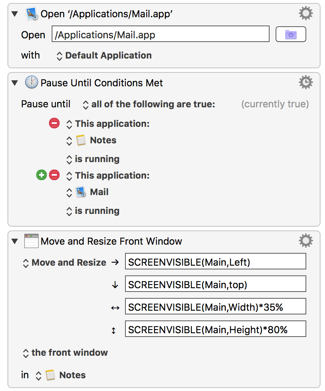The width and height of the screenshot is (325, 391).
Task: Click the folder chooser button beside the path
Action: click(291, 35)
